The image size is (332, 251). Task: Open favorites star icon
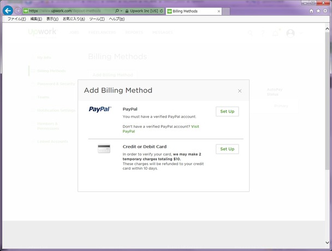[318, 11]
